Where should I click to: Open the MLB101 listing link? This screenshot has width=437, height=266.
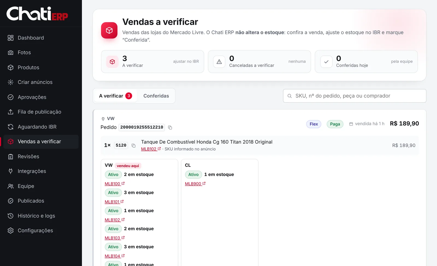point(114,202)
